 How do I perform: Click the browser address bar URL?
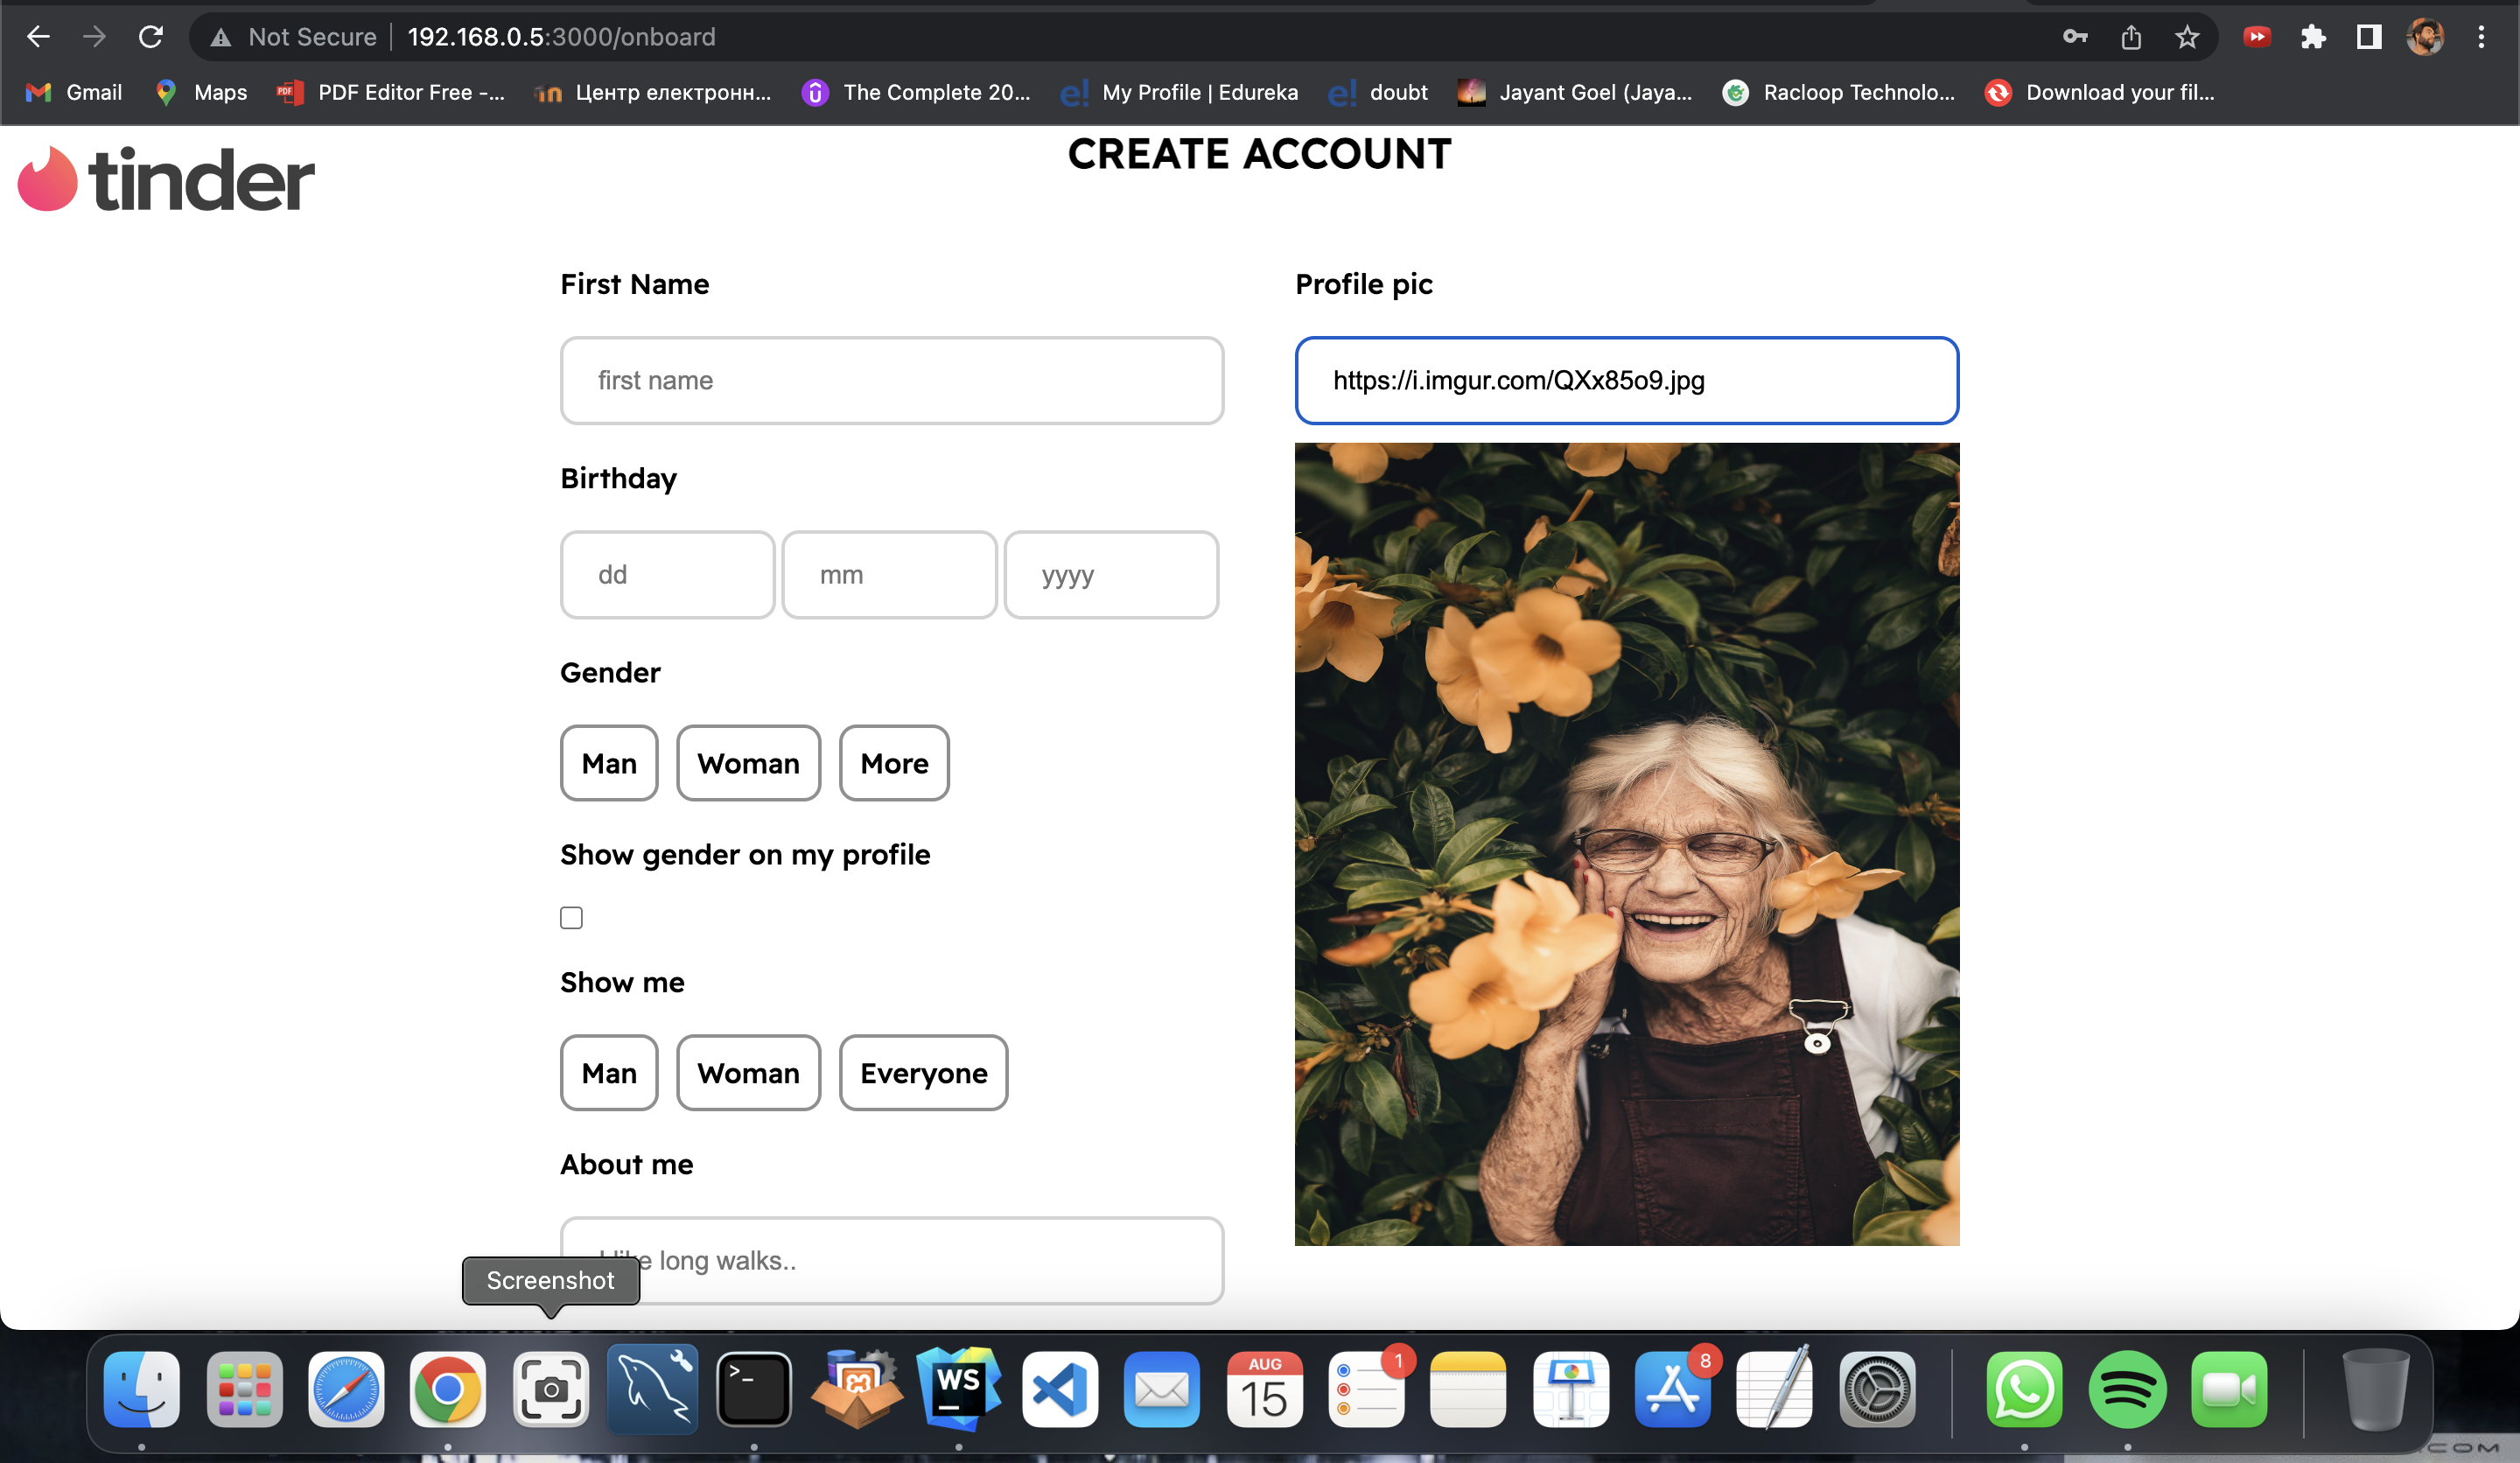(x=561, y=37)
